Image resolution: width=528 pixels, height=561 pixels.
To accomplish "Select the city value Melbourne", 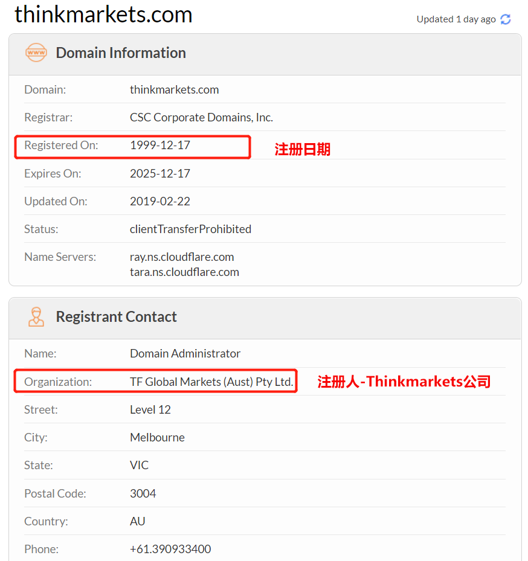I will click(157, 437).
